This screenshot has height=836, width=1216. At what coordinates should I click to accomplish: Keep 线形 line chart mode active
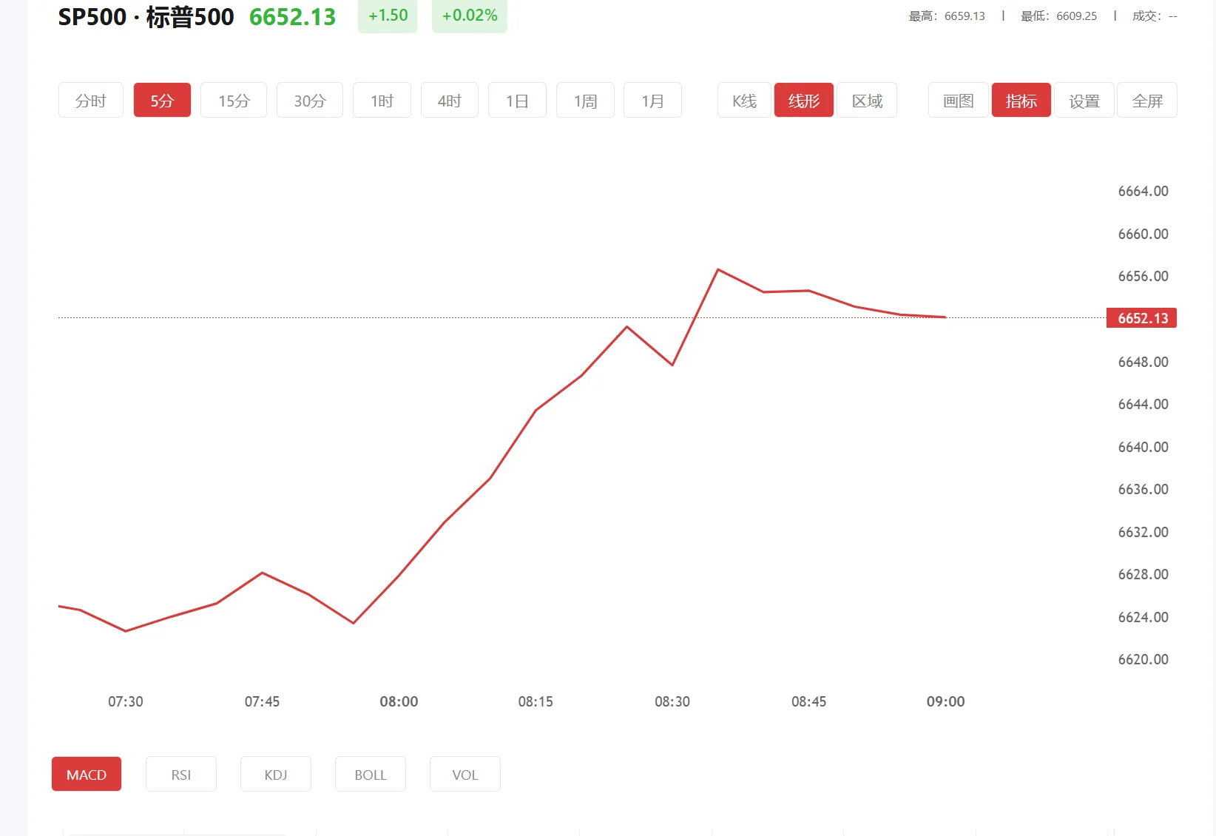(803, 100)
